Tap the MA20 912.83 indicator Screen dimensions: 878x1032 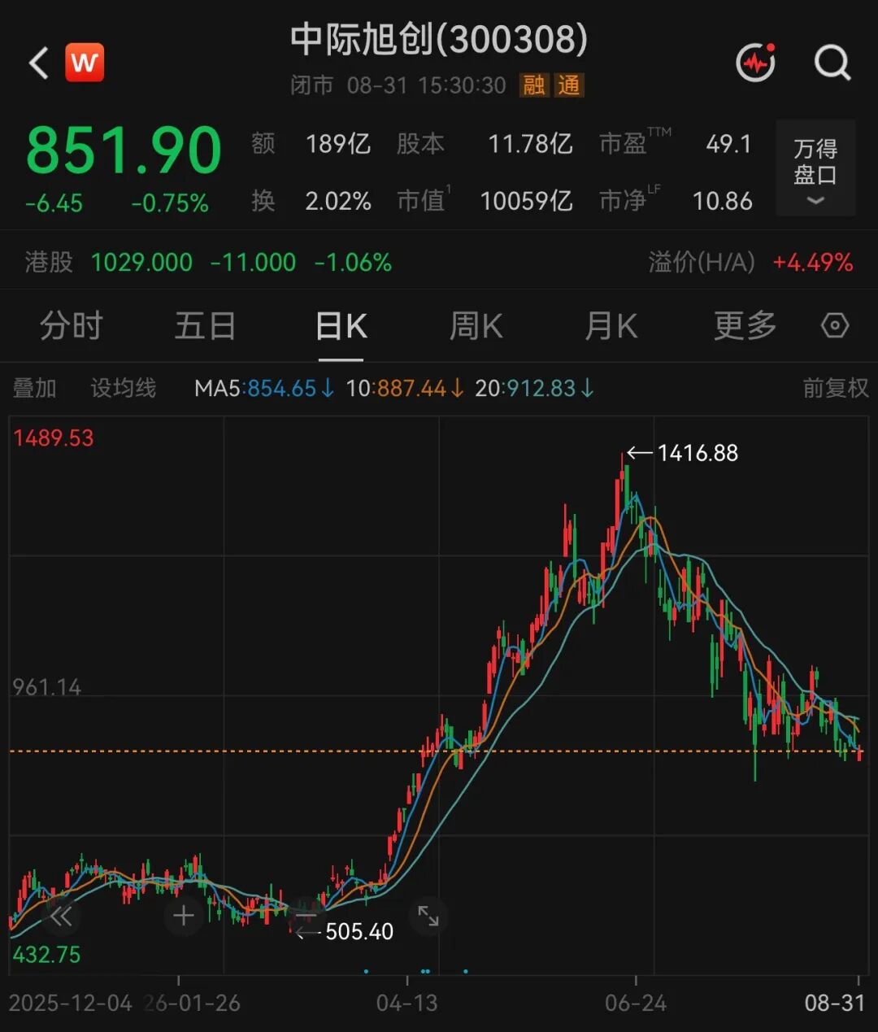click(x=534, y=388)
